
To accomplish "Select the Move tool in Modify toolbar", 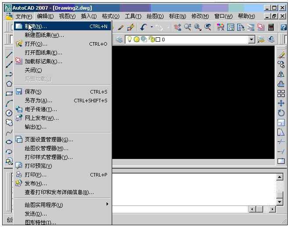I will click(281, 103).
